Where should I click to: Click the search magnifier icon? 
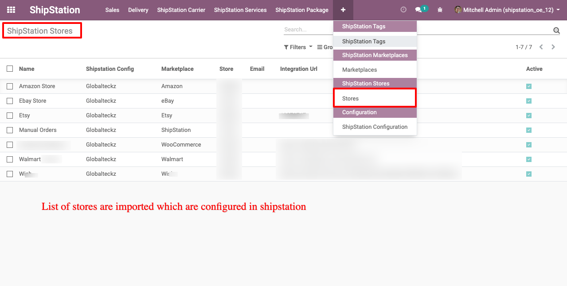pyautogui.click(x=556, y=30)
